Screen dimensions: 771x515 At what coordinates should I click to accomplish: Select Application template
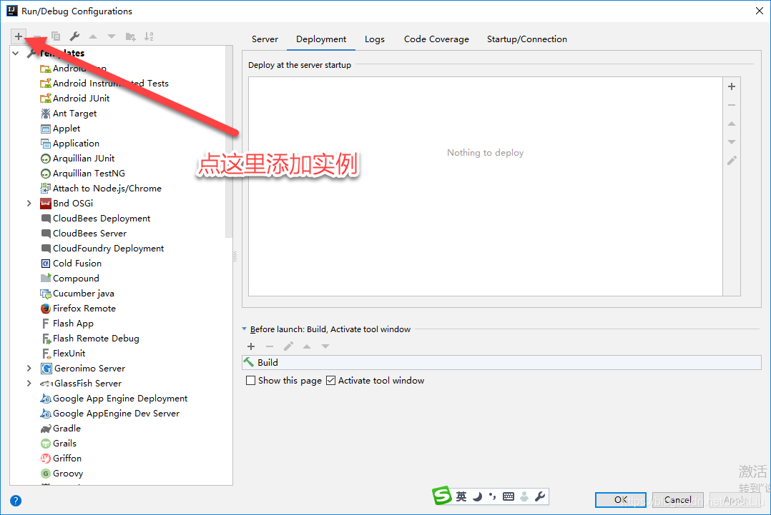click(x=70, y=144)
